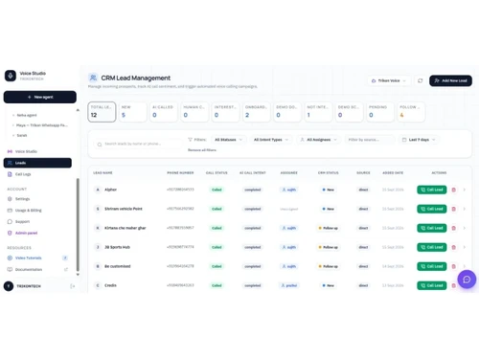The width and height of the screenshot is (479, 359).
Task: Open the Trikon Voice selector dropdown
Action: [389, 80]
